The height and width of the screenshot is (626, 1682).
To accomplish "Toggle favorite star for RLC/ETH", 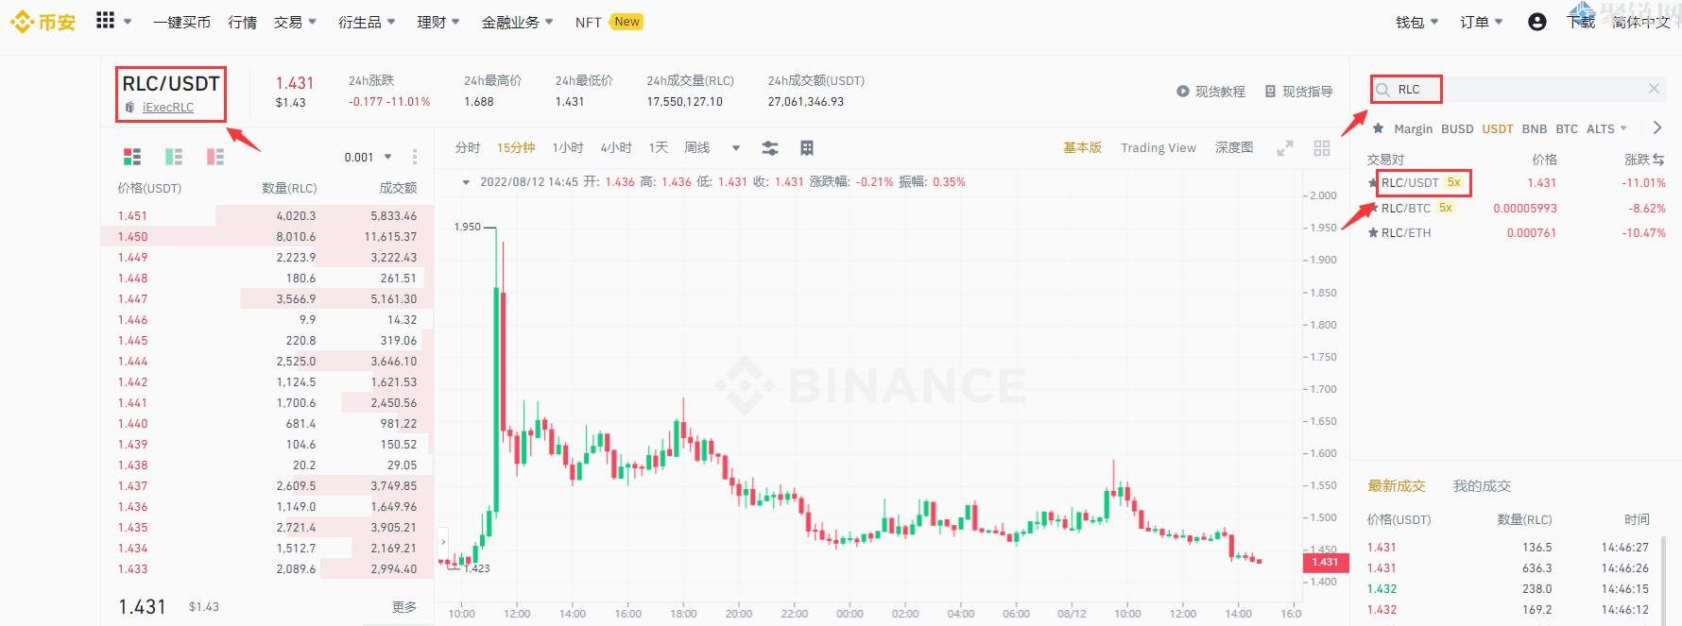I will point(1373,232).
